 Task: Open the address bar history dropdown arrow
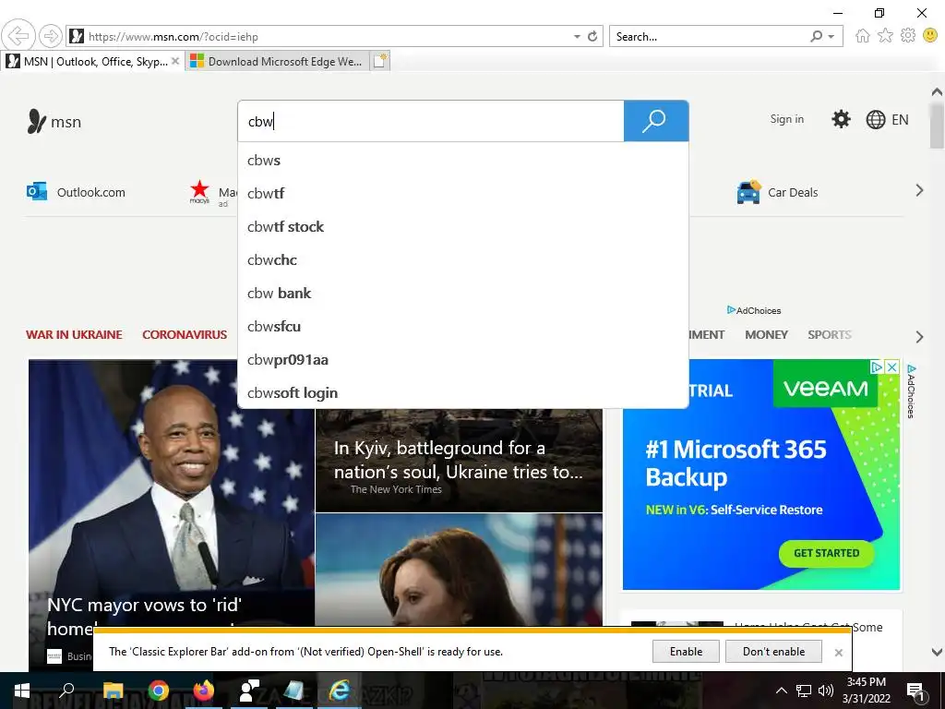[577, 36]
